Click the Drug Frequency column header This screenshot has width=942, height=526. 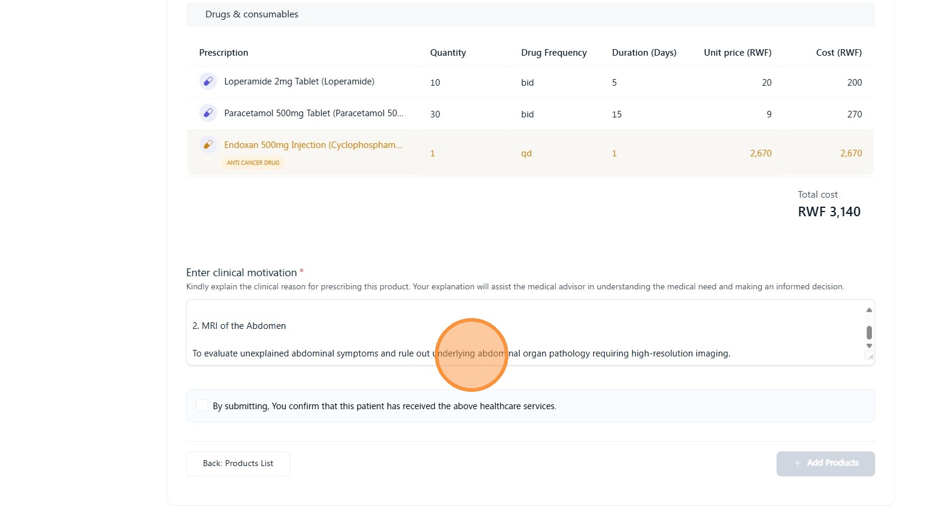coord(554,53)
